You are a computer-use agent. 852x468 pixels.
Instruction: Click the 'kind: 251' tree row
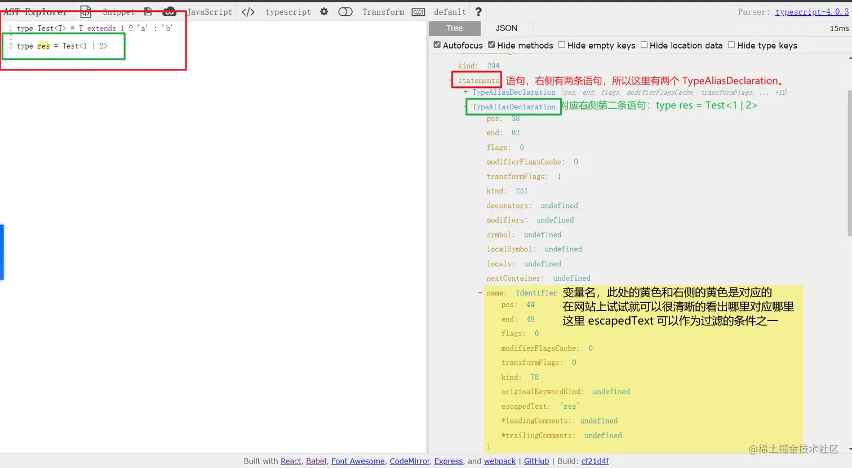(x=507, y=191)
